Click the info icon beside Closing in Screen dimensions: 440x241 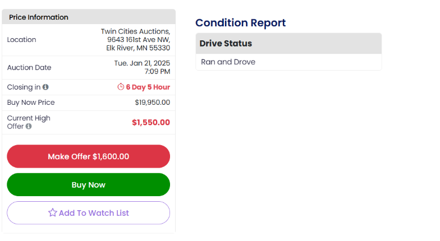coord(45,87)
